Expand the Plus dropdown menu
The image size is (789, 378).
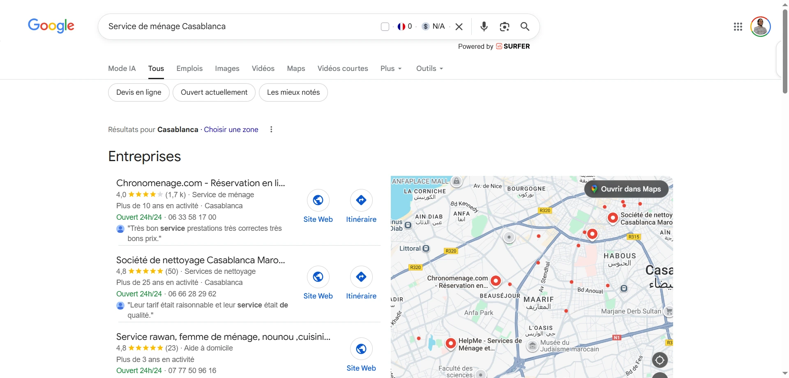[x=391, y=68]
